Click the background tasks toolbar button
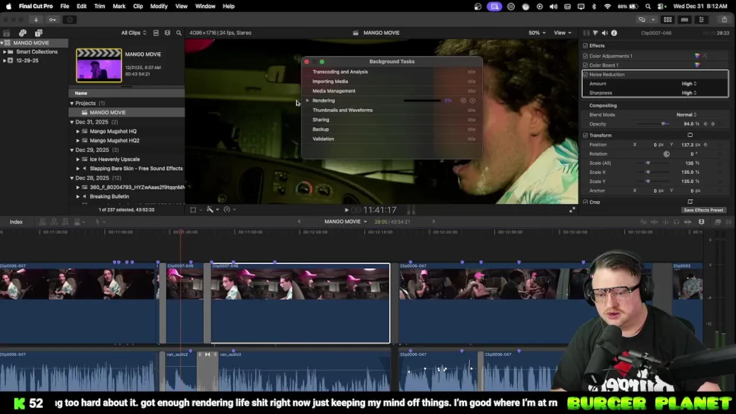This screenshot has height=414, width=736. point(70,20)
